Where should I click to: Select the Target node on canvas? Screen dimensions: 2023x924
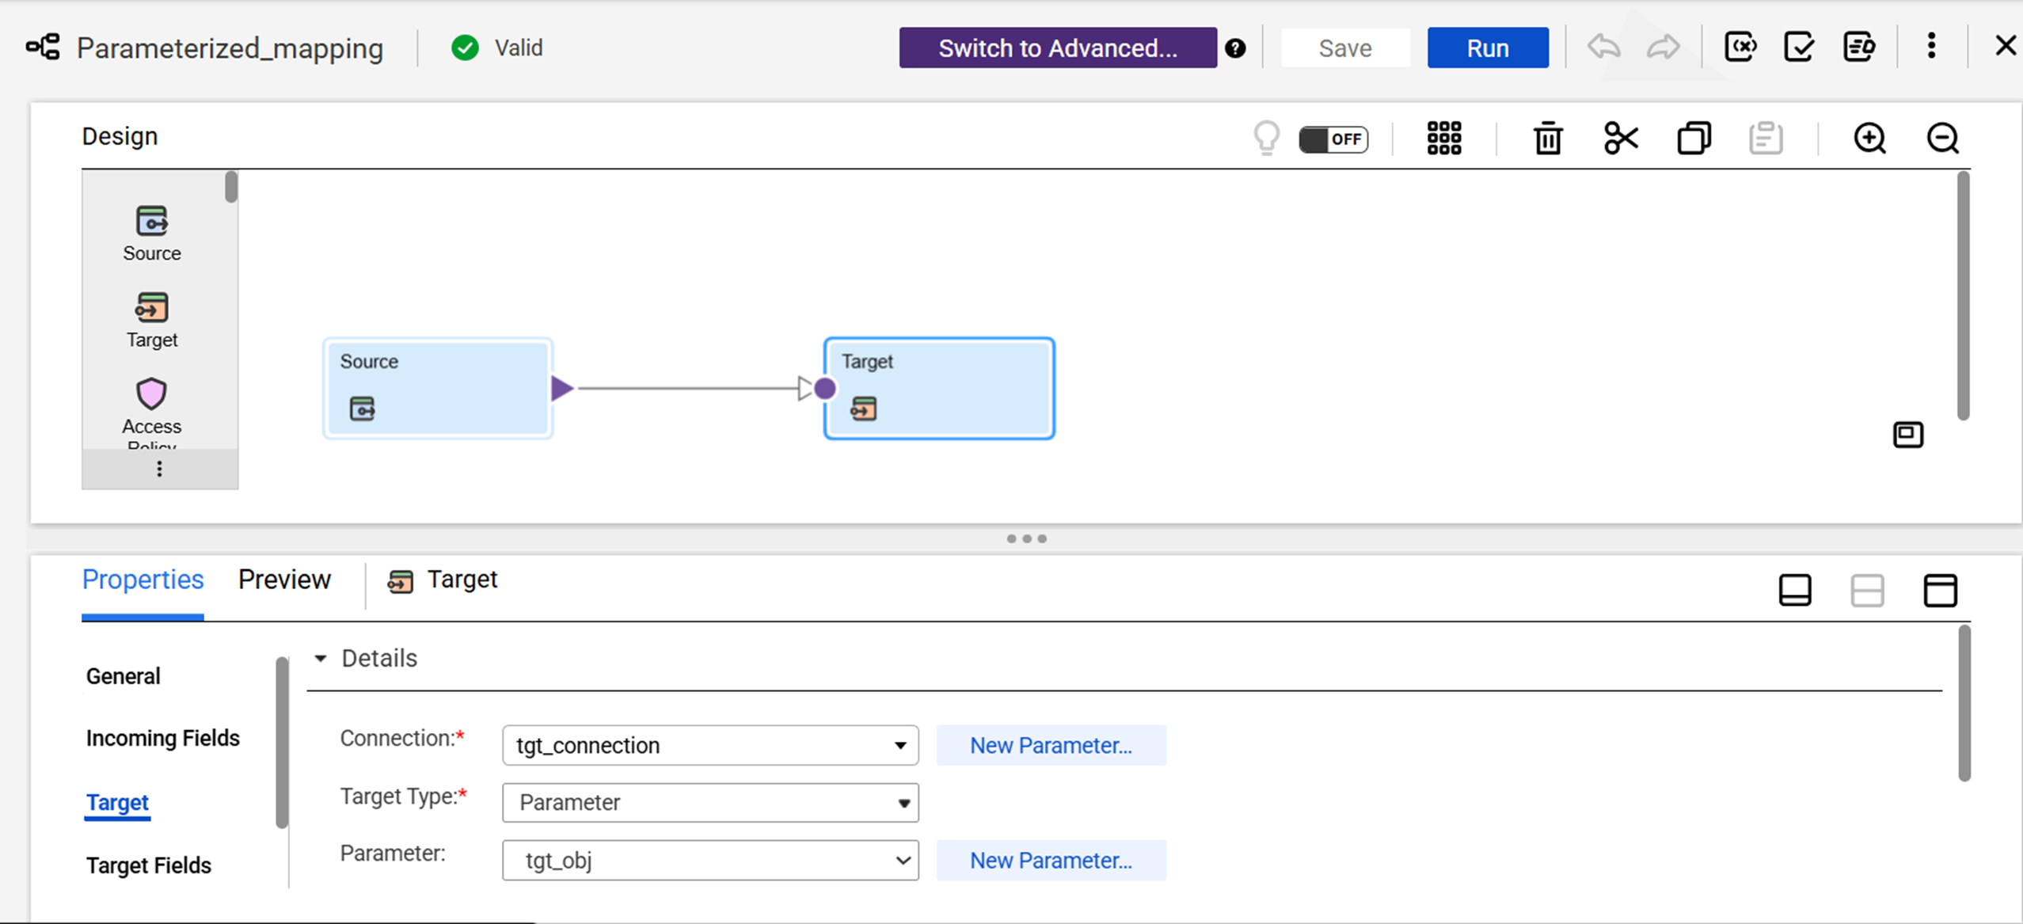[939, 388]
